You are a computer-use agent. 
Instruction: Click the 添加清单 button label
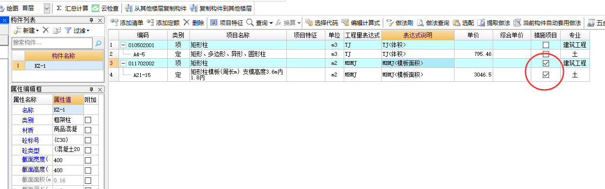[x=132, y=23]
